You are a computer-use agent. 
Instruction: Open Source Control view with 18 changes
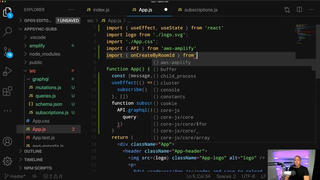click(x=8, y=52)
